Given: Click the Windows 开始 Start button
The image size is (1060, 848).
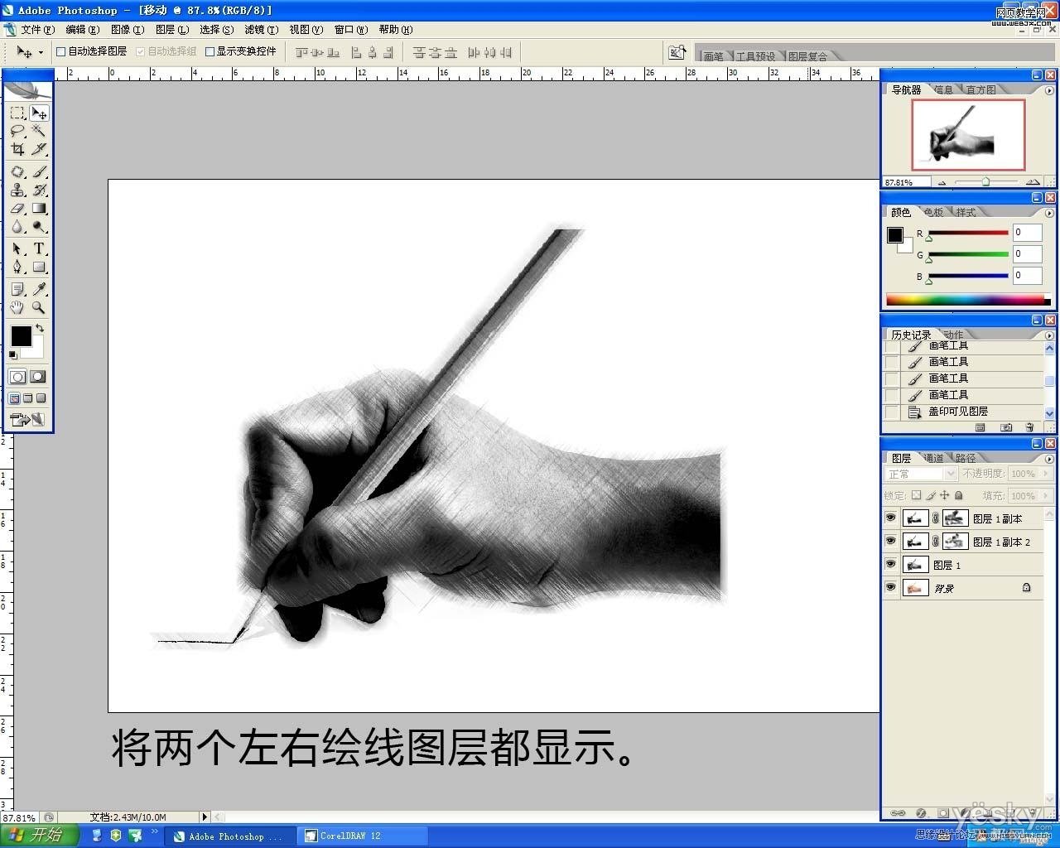Looking at the screenshot, I should (x=39, y=836).
